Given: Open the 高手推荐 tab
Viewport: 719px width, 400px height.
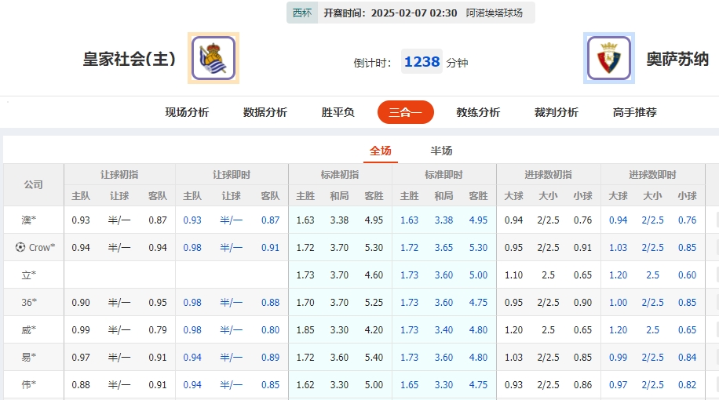Looking at the screenshot, I should coord(635,112).
